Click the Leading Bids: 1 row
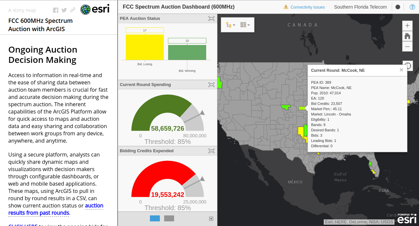419x226 pixels. pos(324,141)
